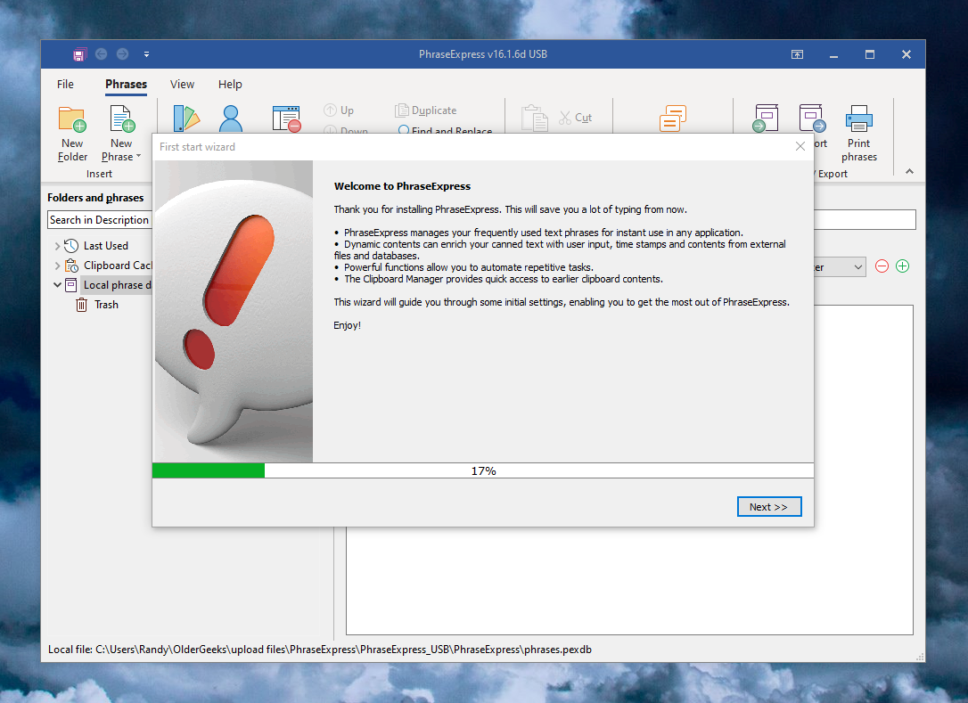Click the large white phrase content area

(629, 580)
